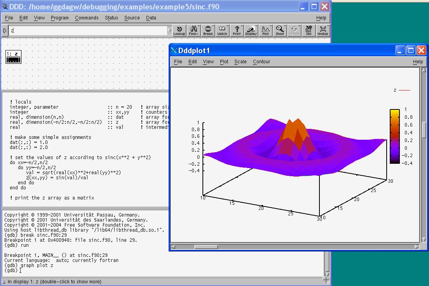Open the Help menu in Dddplot1

418,62
